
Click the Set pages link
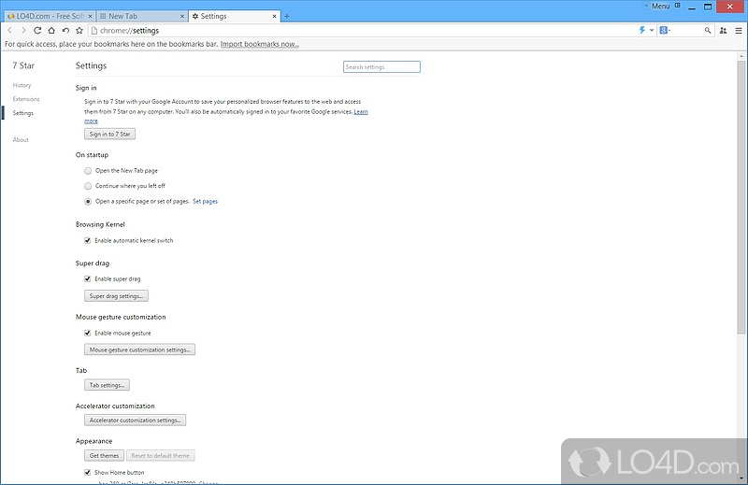pyautogui.click(x=205, y=201)
